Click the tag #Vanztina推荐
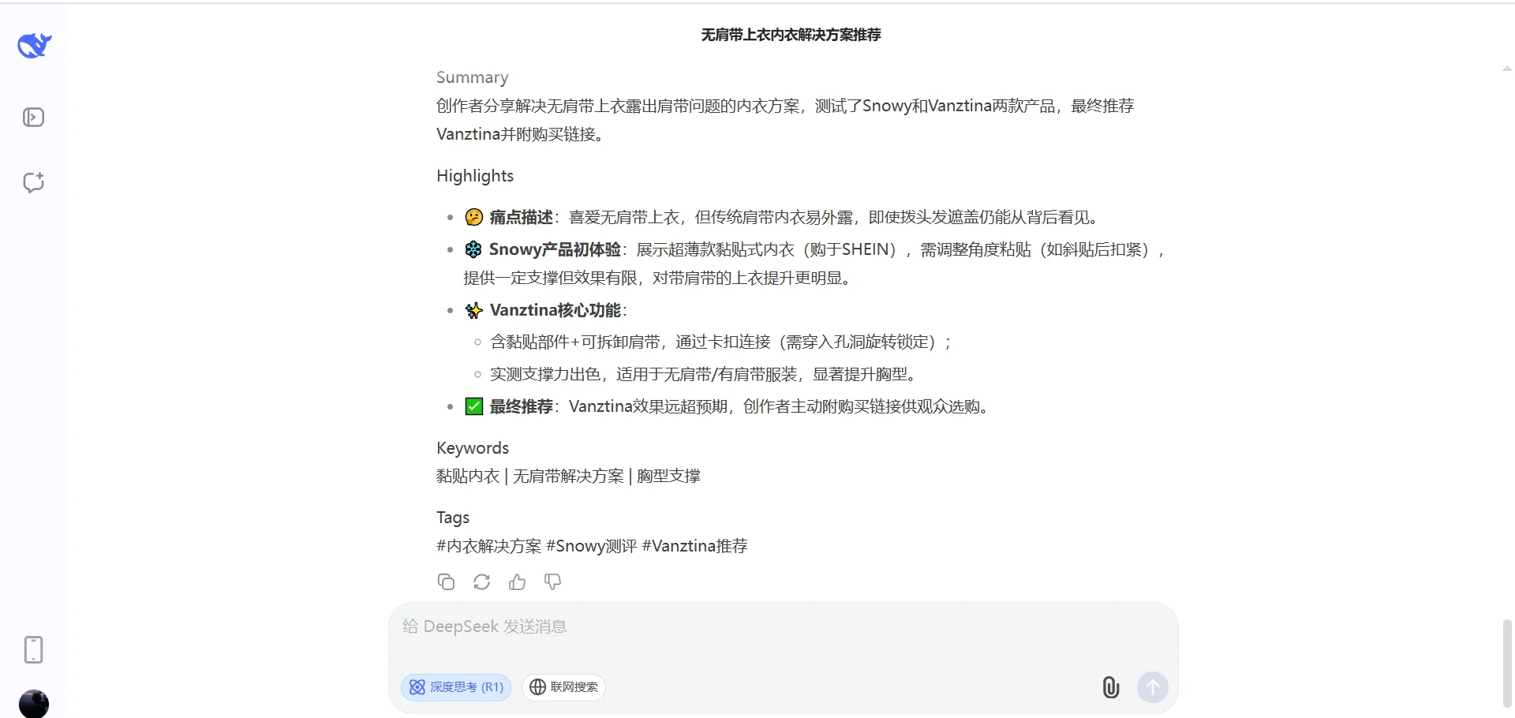 coord(694,545)
